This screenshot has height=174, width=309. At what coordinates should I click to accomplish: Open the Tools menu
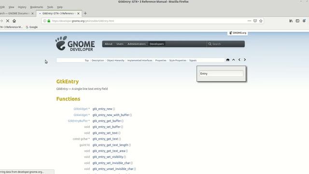pos(50,7)
